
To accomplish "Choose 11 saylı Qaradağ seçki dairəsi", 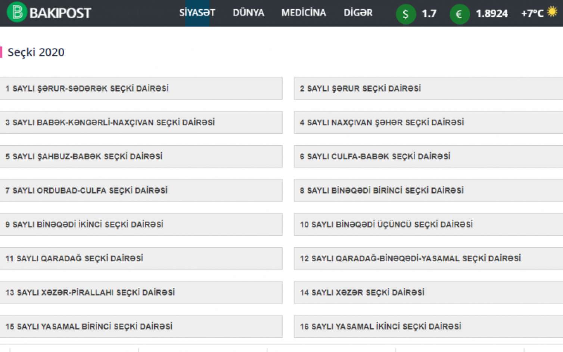I will [x=141, y=259].
